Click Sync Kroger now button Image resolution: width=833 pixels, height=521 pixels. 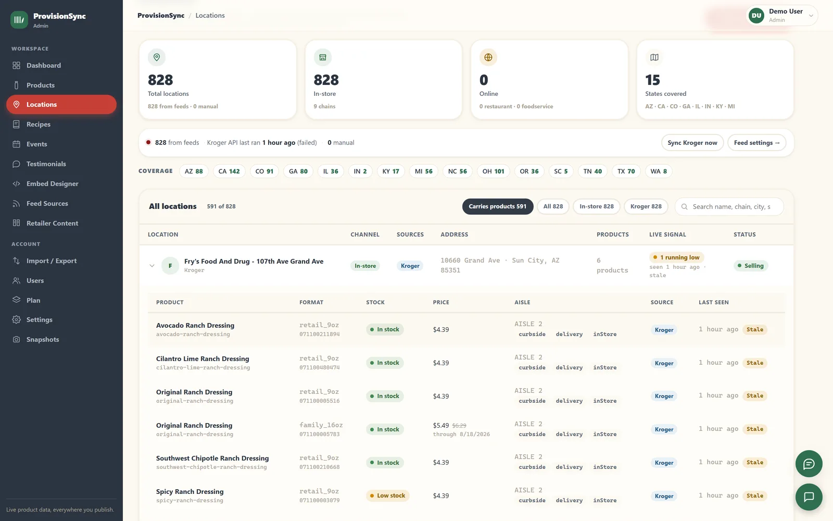click(692, 143)
